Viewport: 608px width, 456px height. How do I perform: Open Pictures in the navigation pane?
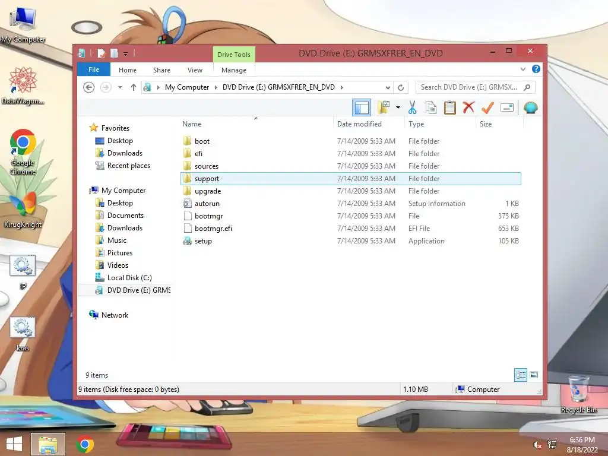coord(120,253)
